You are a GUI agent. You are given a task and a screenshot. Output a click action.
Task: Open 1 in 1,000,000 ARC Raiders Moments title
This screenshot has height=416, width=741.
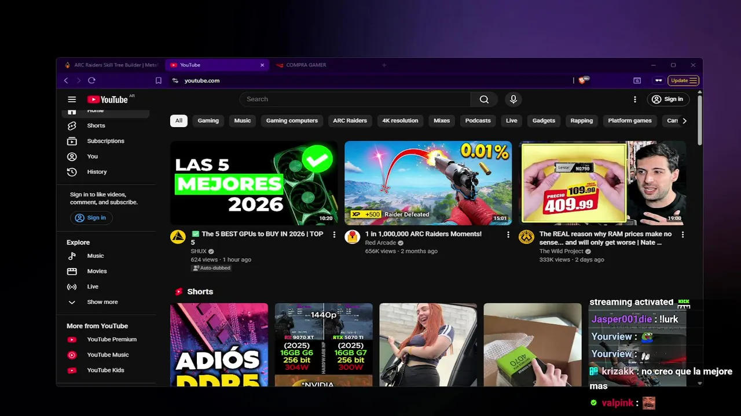(423, 234)
